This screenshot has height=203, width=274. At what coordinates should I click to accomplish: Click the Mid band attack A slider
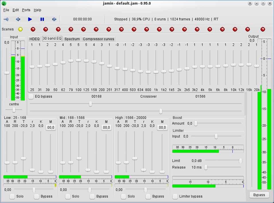[63, 163]
